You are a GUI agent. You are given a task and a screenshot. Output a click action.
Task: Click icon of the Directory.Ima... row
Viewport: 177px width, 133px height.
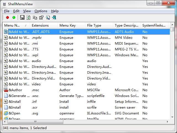(x=6, y=73)
